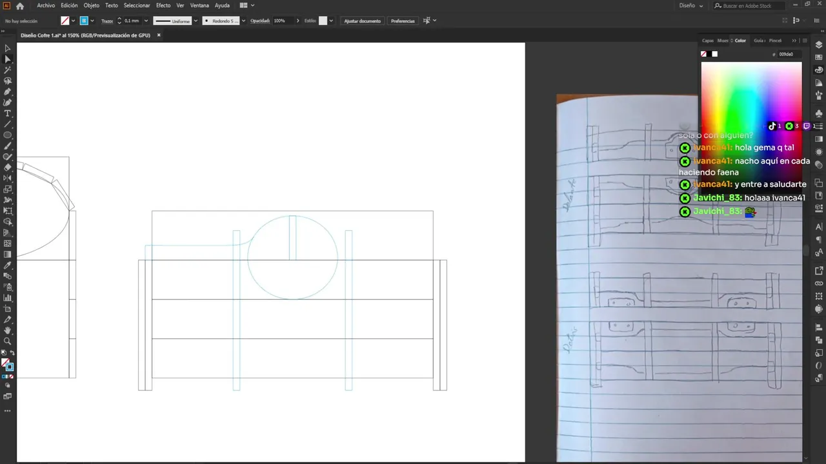
Task: Select the Lasso tool
Action: coord(8,81)
